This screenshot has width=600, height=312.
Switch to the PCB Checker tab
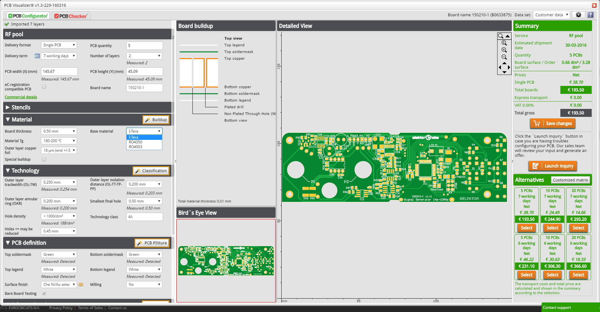(71, 15)
